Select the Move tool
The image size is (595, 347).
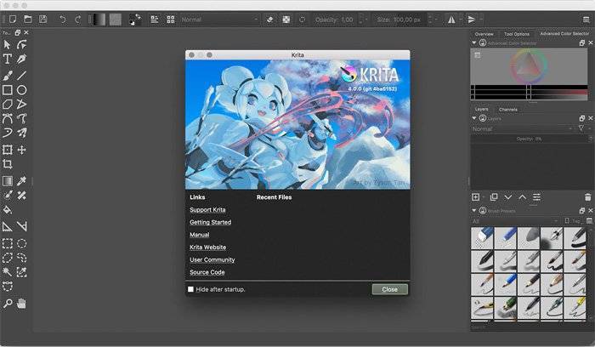21,150
